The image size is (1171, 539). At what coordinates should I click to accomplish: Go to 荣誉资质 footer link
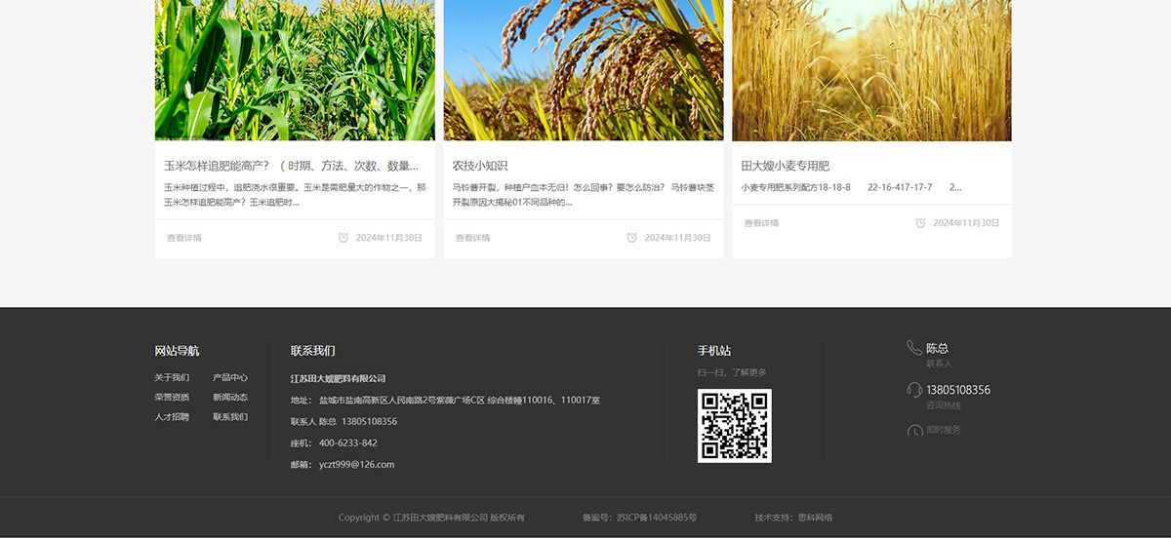point(172,398)
